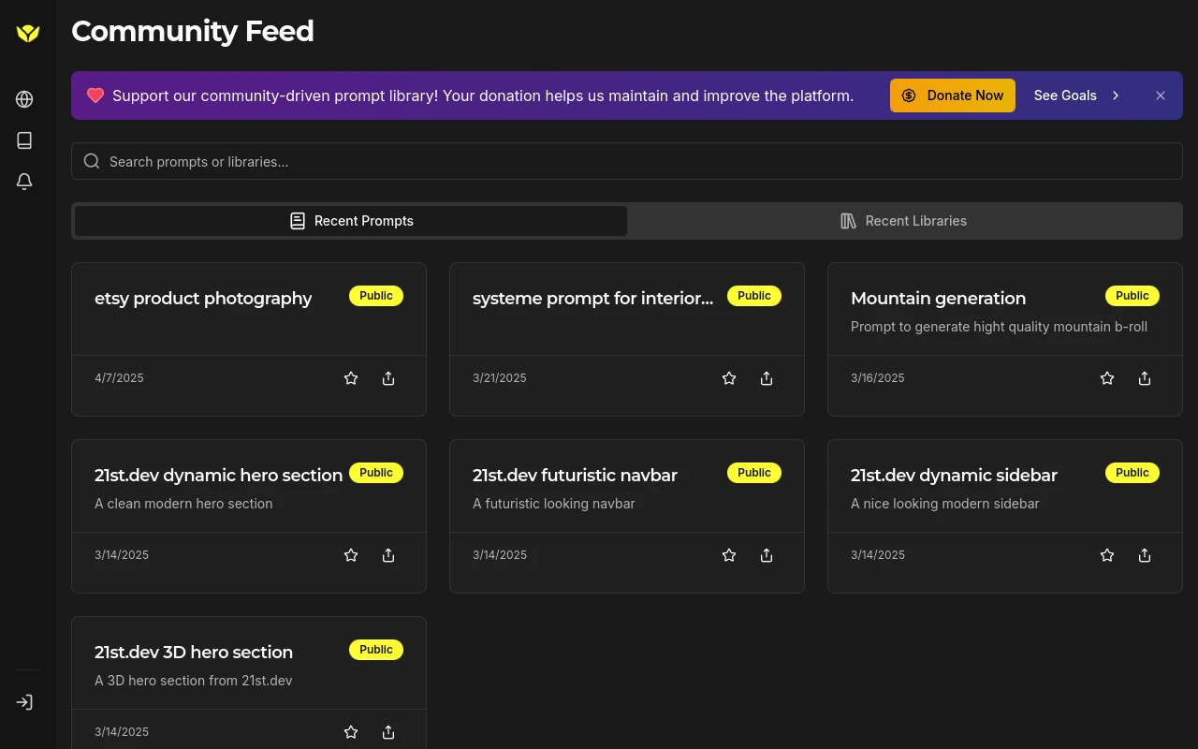Screen dimensions: 1198x749
Task: Follow the See Goals link
Action: (x=1065, y=95)
